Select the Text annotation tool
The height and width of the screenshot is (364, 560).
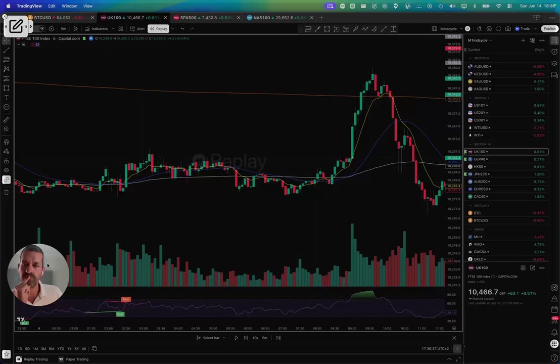7,98
